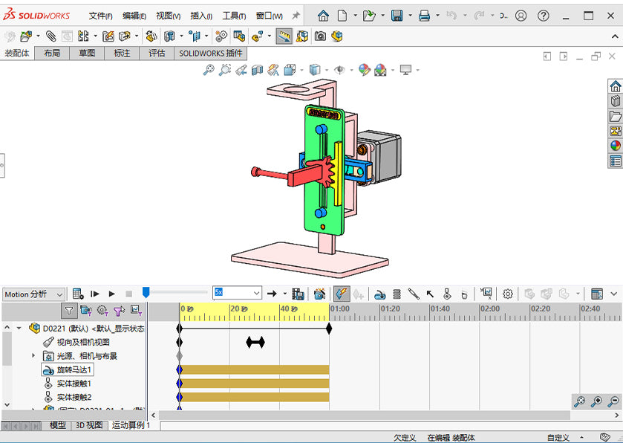
Task: Click the Save floppy disk icon
Action: 397,16
